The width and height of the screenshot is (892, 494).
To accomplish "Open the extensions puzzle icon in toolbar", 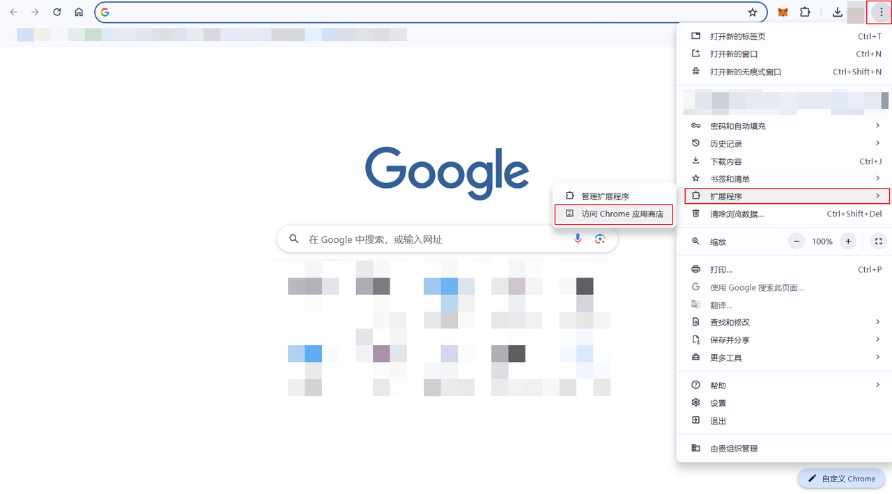I will point(805,12).
